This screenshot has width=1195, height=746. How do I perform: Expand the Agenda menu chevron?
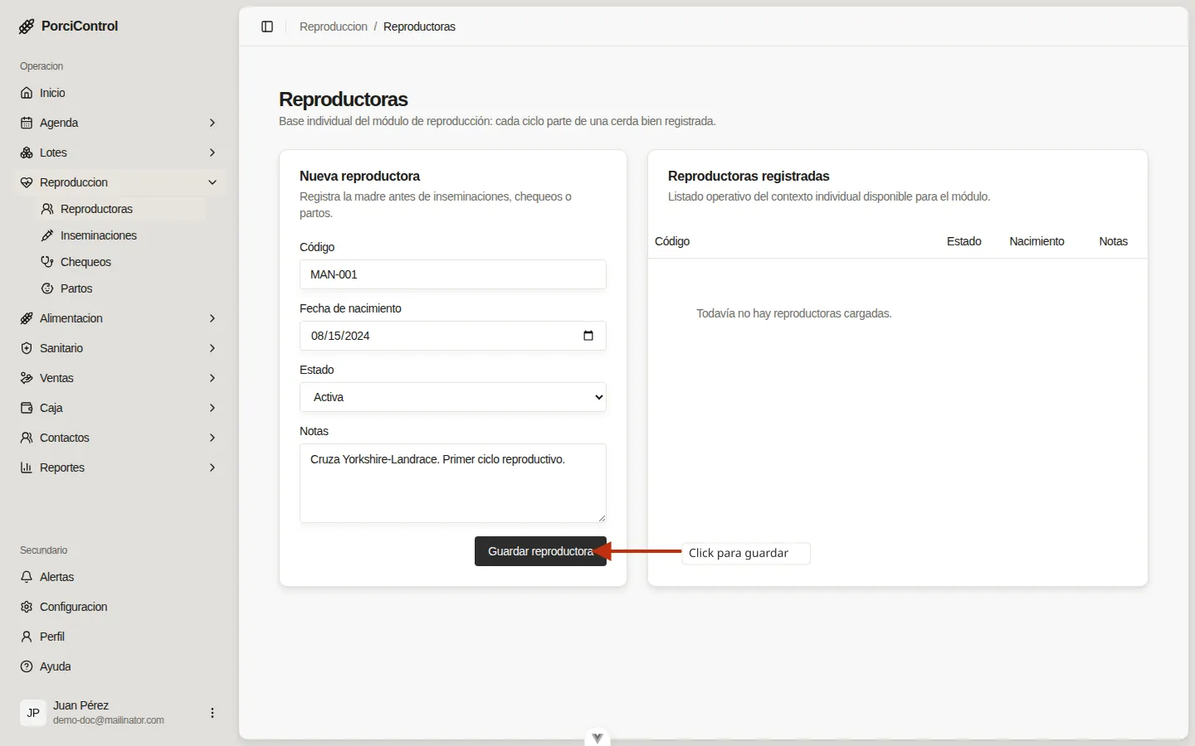pyautogui.click(x=212, y=123)
